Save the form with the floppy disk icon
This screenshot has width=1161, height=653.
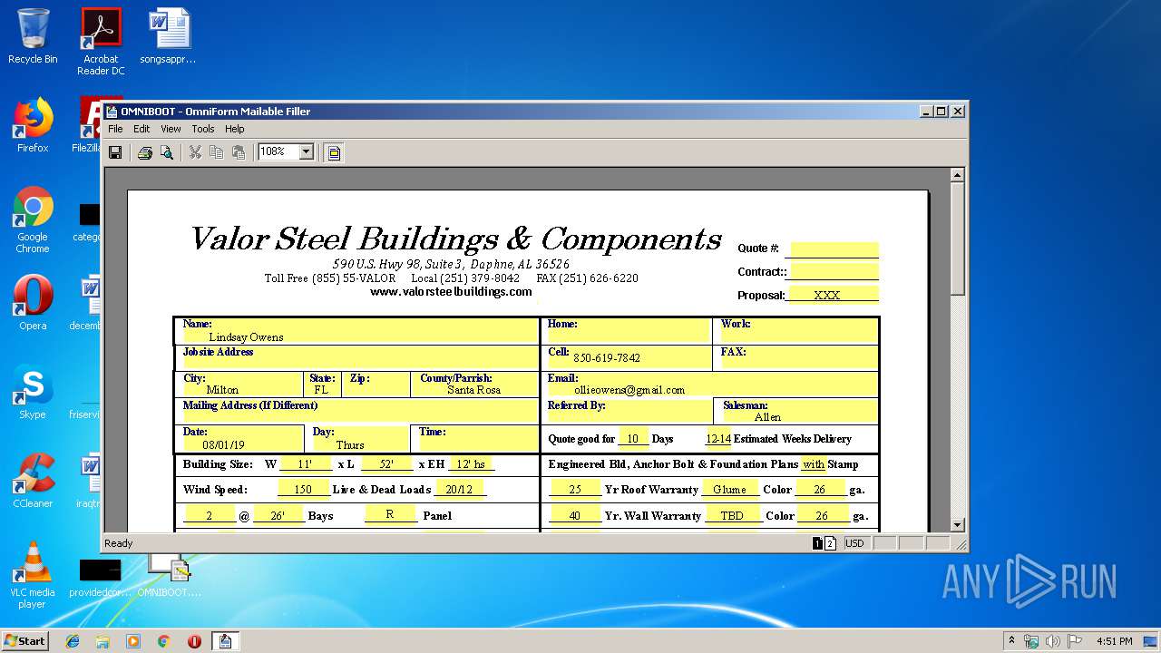[115, 152]
